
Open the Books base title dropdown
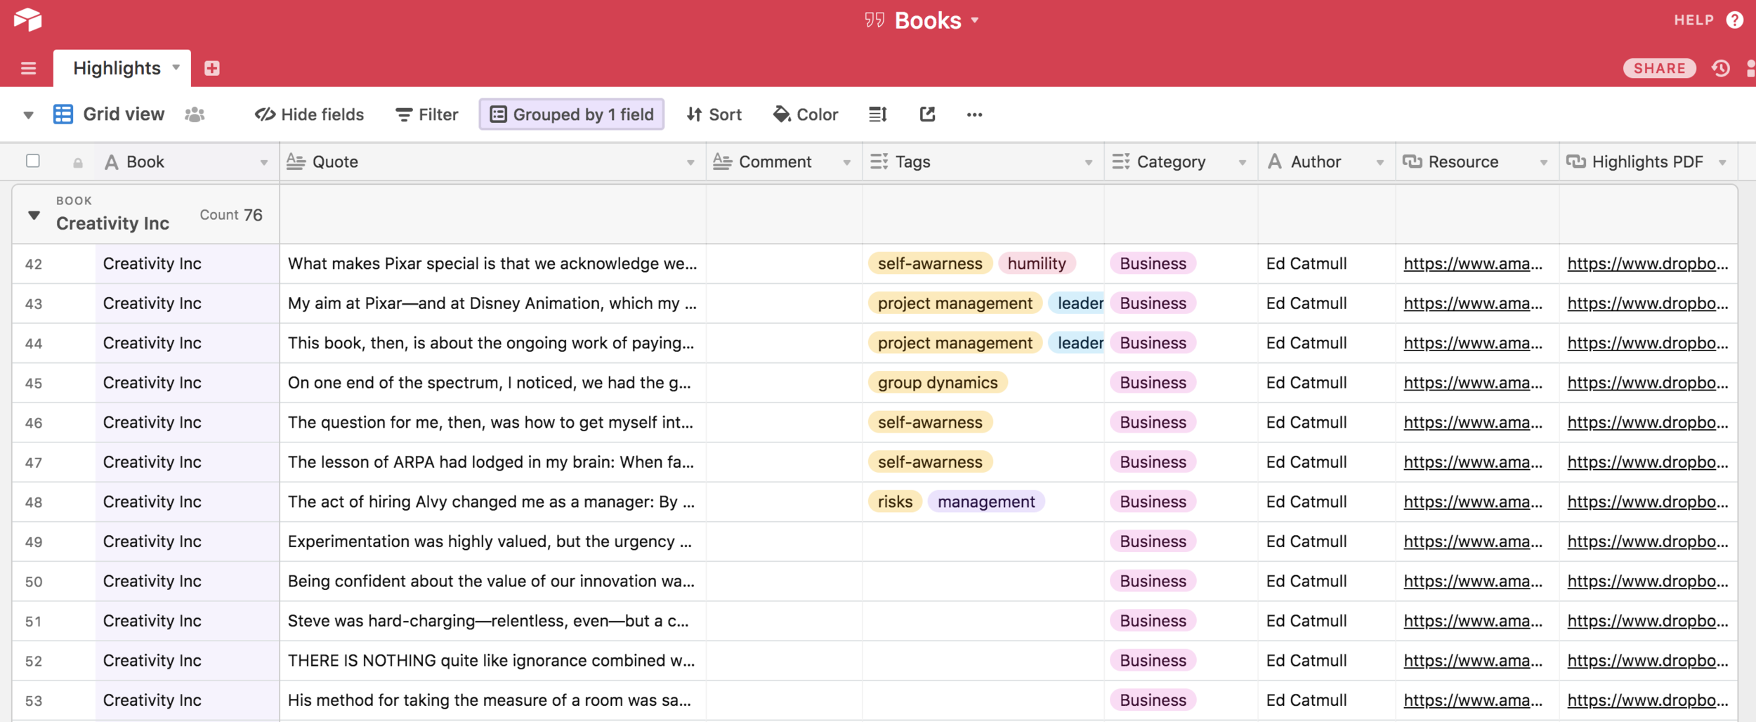(975, 20)
